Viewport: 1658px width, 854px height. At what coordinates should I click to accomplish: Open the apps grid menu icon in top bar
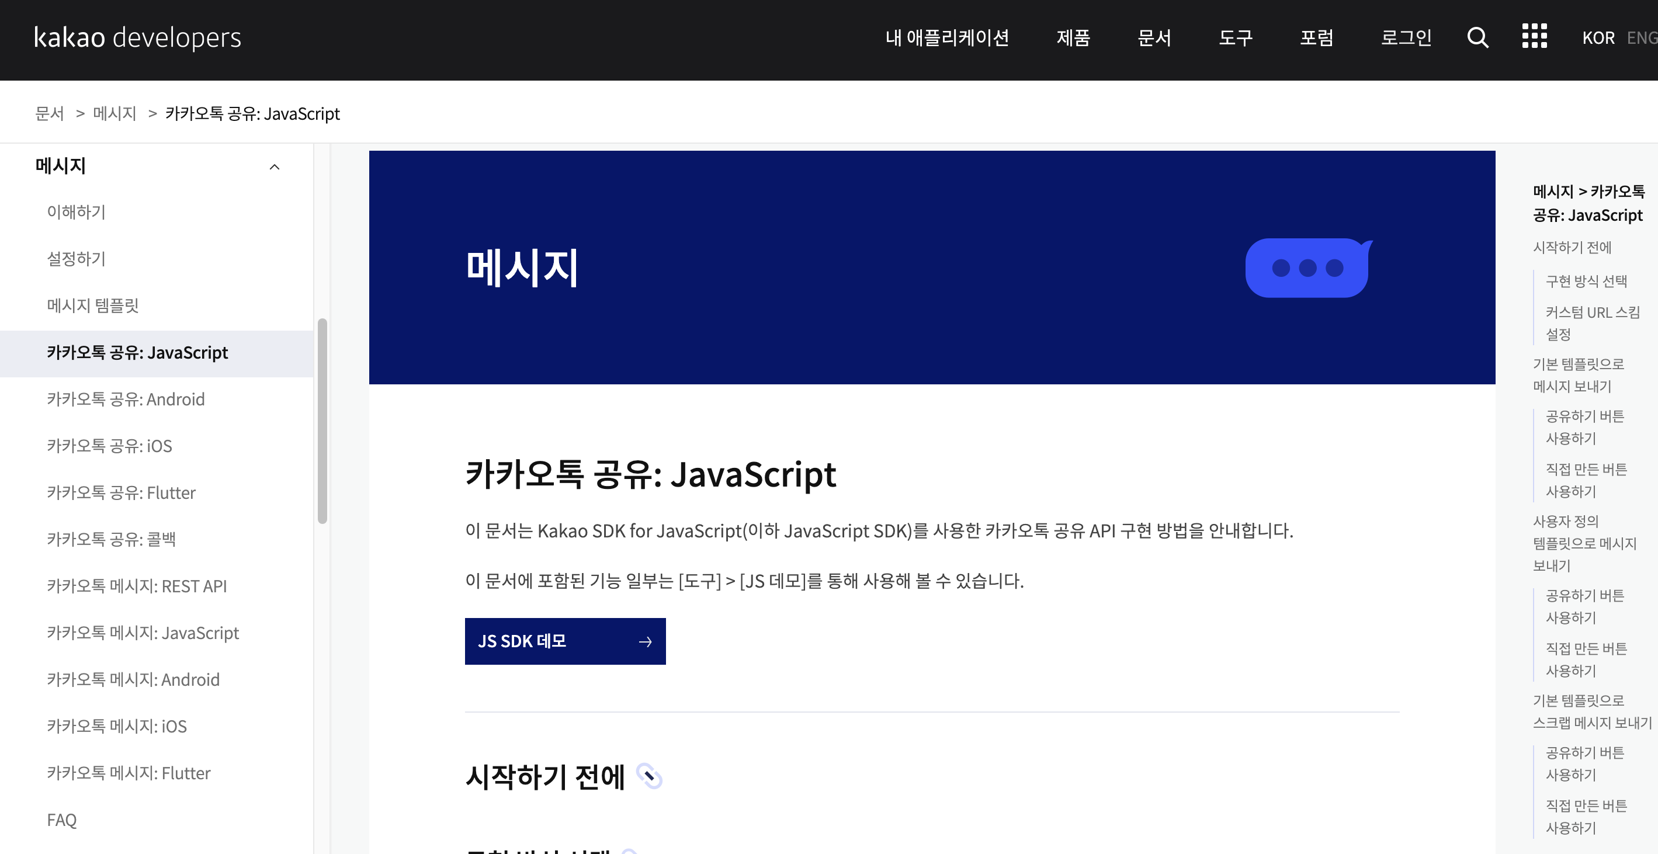[x=1534, y=37]
